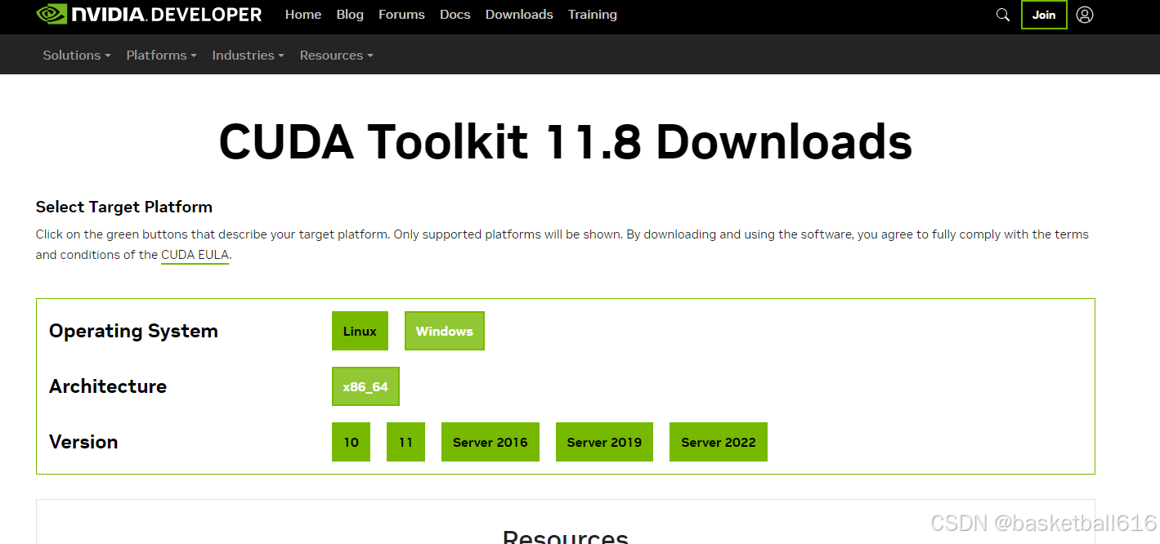The width and height of the screenshot is (1160, 544).
Task: Choose the Server 2022 version
Action: (x=719, y=442)
